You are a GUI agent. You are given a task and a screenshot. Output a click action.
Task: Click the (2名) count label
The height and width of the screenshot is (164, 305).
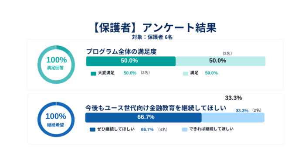[x=257, y=110]
